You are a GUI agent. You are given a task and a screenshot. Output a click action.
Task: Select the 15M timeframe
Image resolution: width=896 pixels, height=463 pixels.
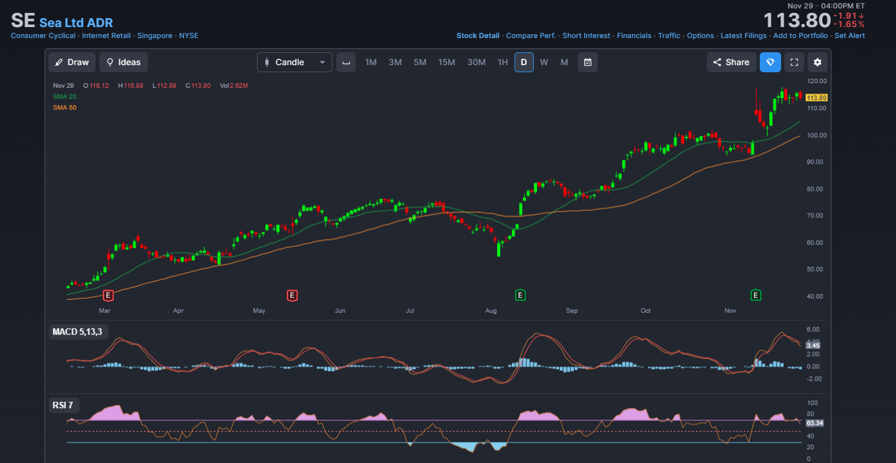447,62
